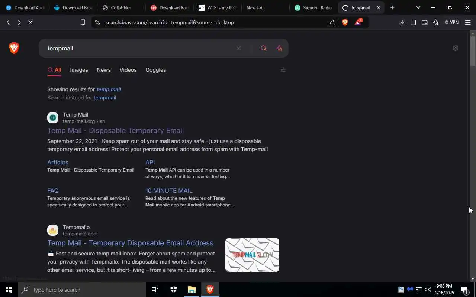Screen dimensions: 476x297
Task: Open the share this page menu
Action: tap(331, 22)
